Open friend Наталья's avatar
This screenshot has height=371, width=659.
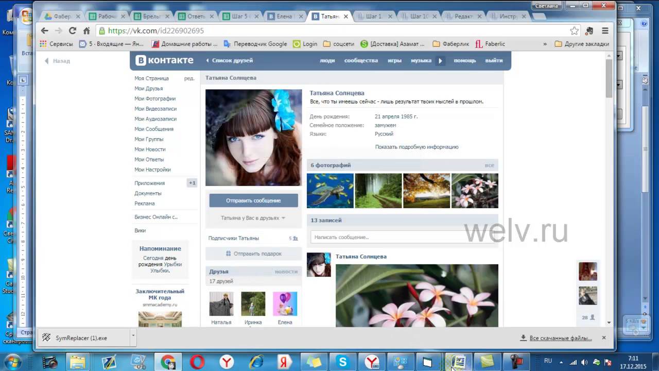pos(221,304)
